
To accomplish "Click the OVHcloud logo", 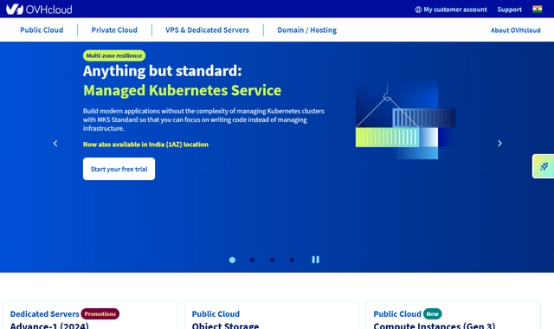I will 39,10.
